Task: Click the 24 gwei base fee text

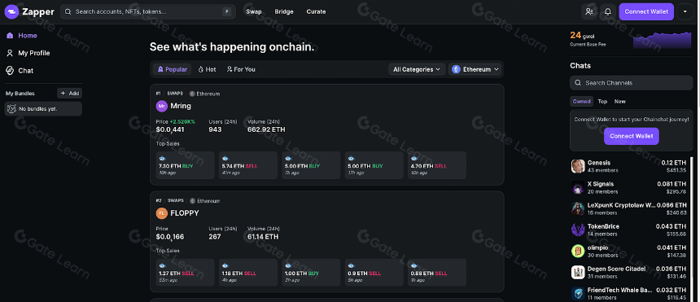Action: click(x=582, y=35)
